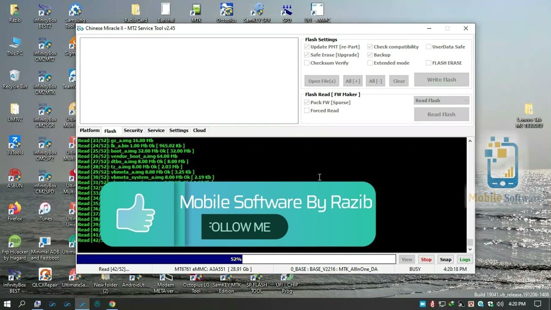Launch InfinityBox BEST2 desktop shortcut
This screenshot has width=551, height=310.
tap(45, 16)
